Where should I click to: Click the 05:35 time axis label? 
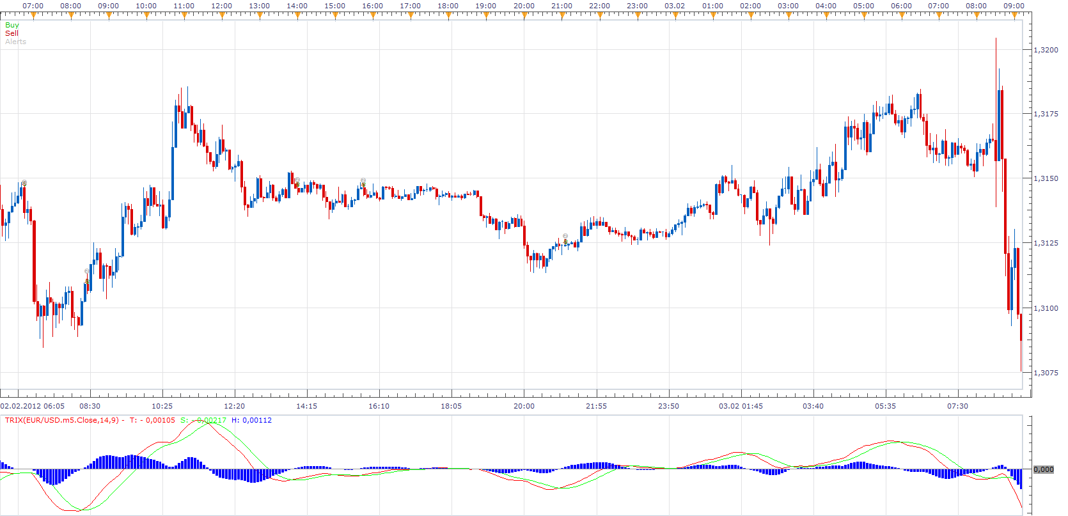click(886, 406)
